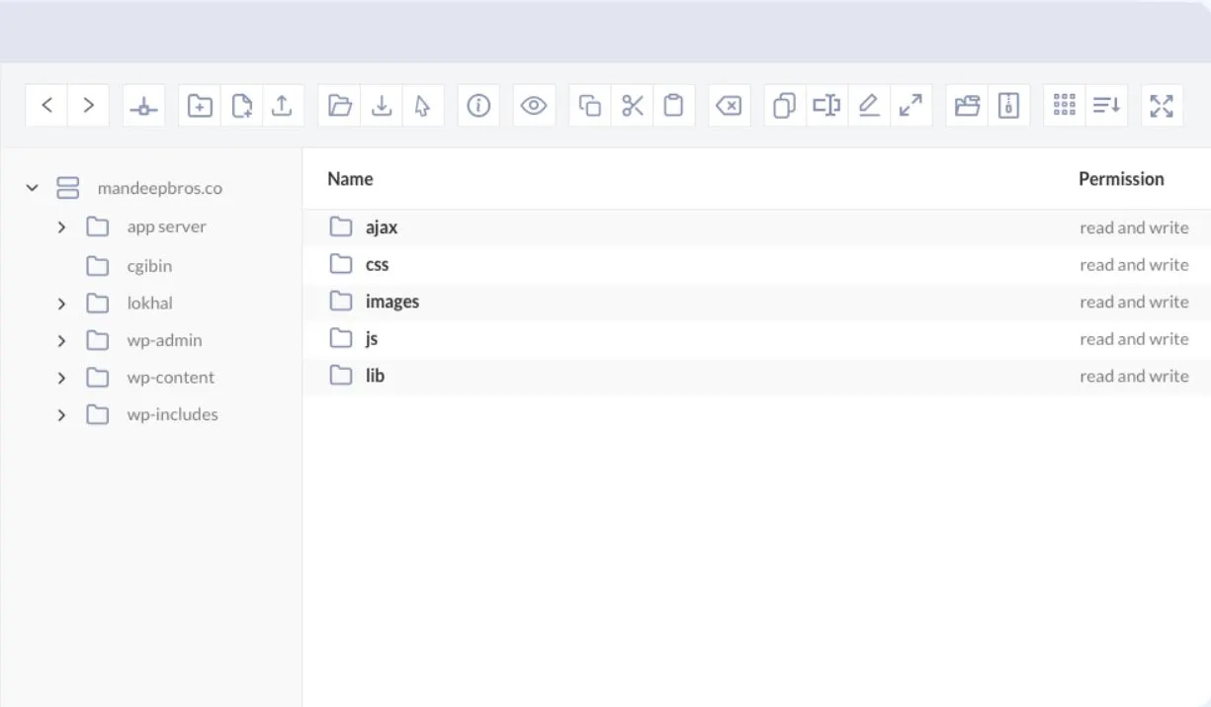Expand the wp-content folder

(x=61, y=377)
